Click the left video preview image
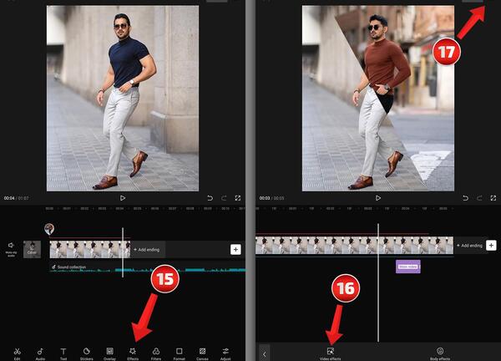The image size is (501, 361). pos(123,98)
